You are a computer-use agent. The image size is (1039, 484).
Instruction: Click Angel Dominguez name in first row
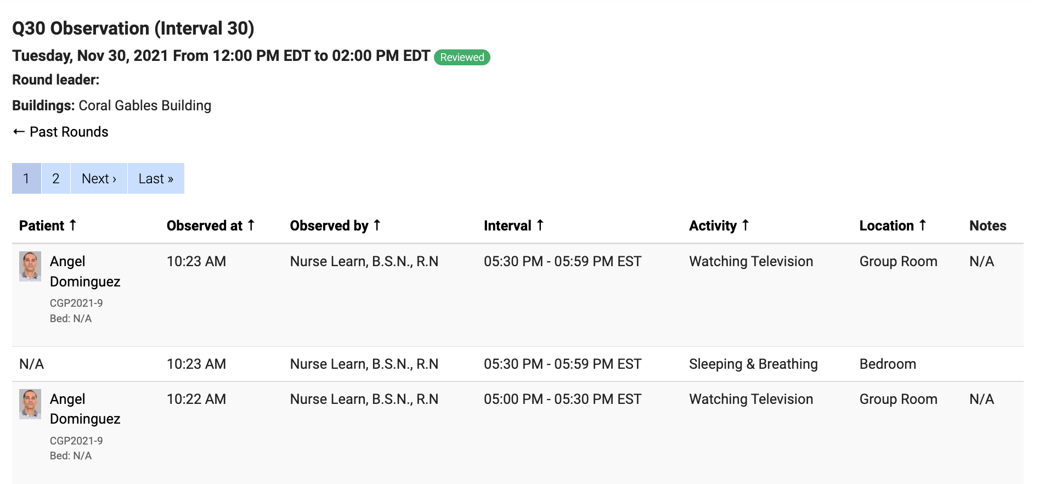point(84,271)
